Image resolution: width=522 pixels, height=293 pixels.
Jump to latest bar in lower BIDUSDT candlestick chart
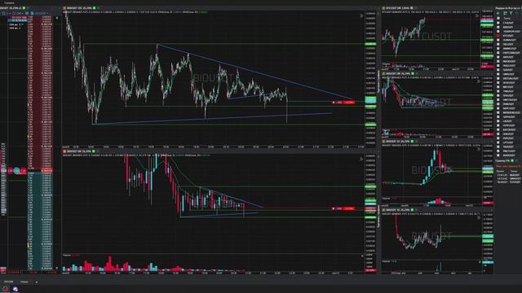pos(361,160)
